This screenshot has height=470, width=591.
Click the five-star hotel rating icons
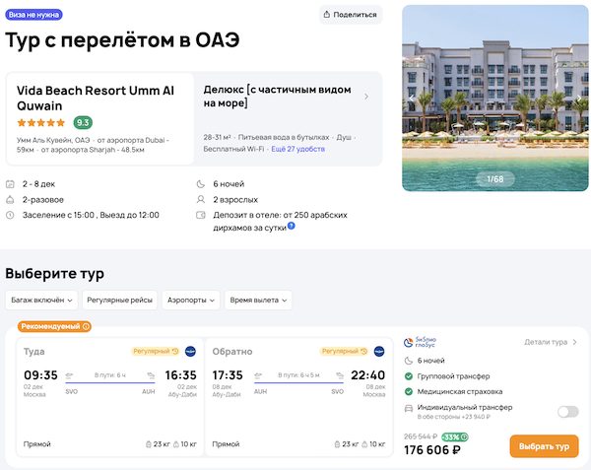click(41, 123)
